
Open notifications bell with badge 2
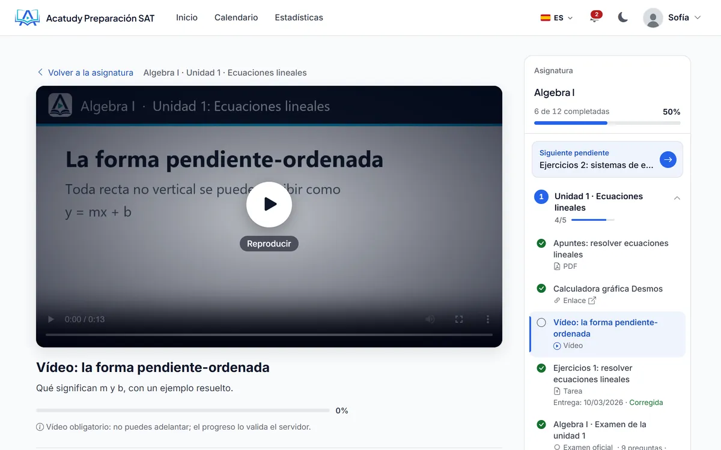[595, 17]
